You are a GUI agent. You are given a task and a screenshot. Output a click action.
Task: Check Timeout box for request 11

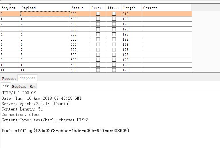[x=114, y=70]
